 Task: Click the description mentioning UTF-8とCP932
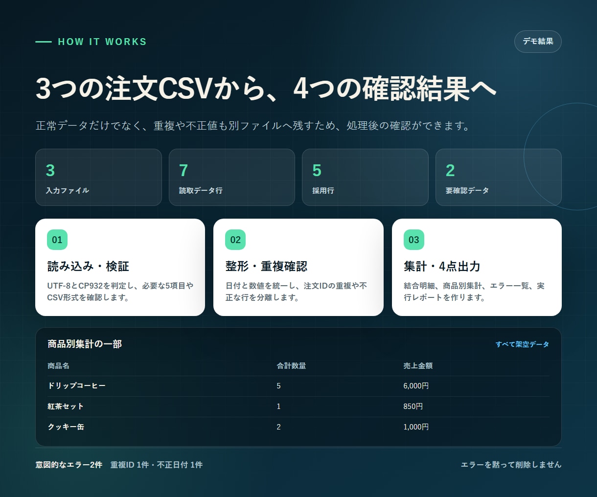click(x=120, y=292)
